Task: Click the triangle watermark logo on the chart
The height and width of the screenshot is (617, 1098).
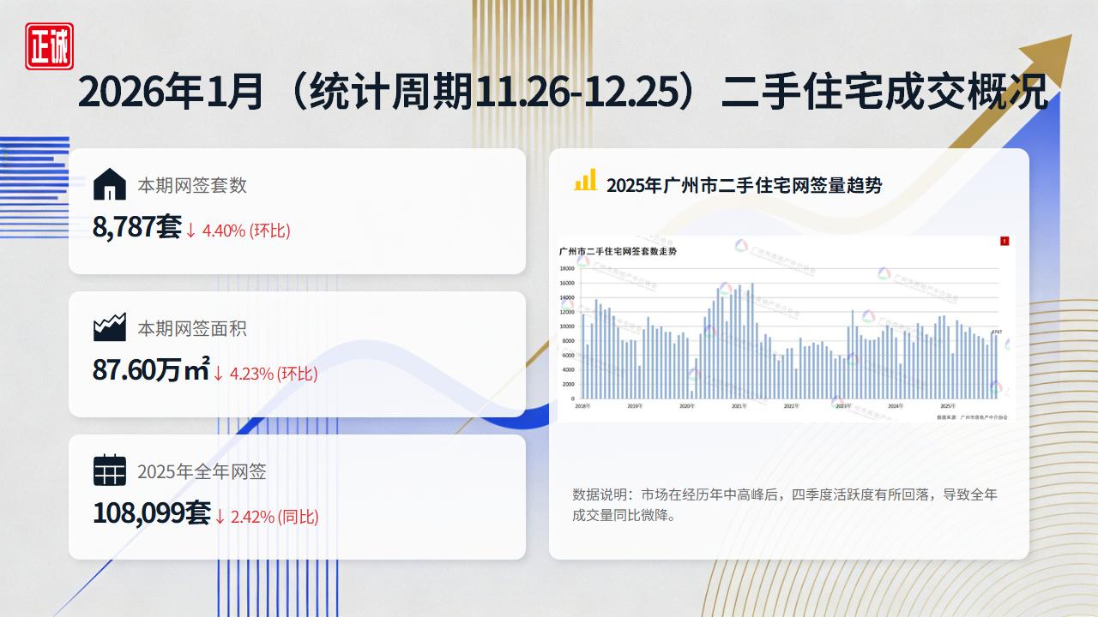Action: point(739,244)
